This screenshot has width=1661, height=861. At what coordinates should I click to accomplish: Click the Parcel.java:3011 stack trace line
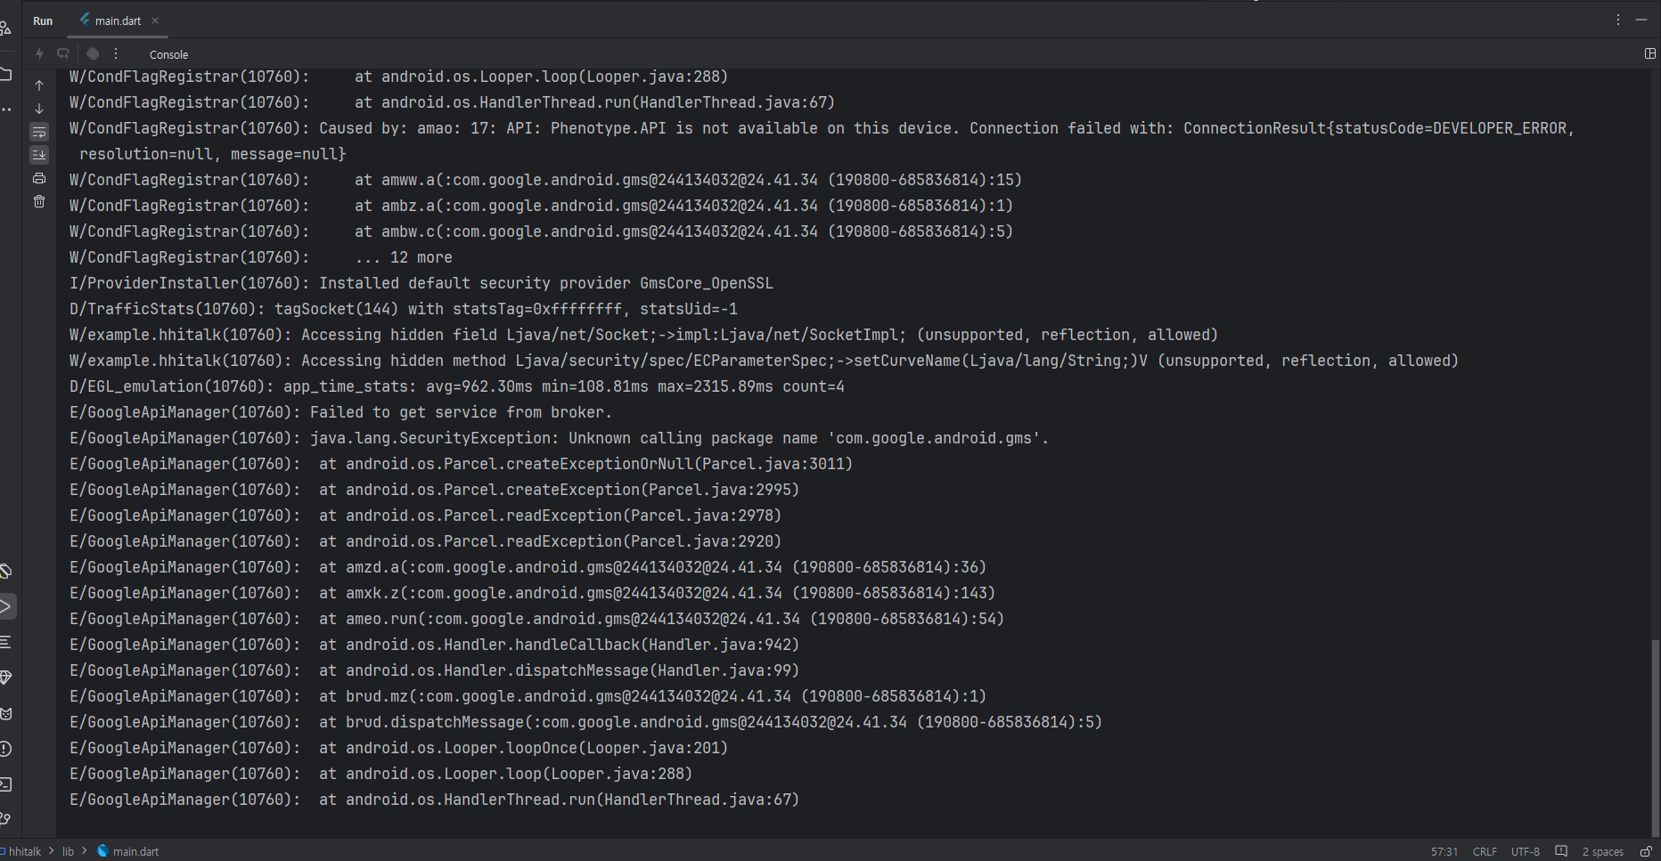pyautogui.click(x=461, y=464)
